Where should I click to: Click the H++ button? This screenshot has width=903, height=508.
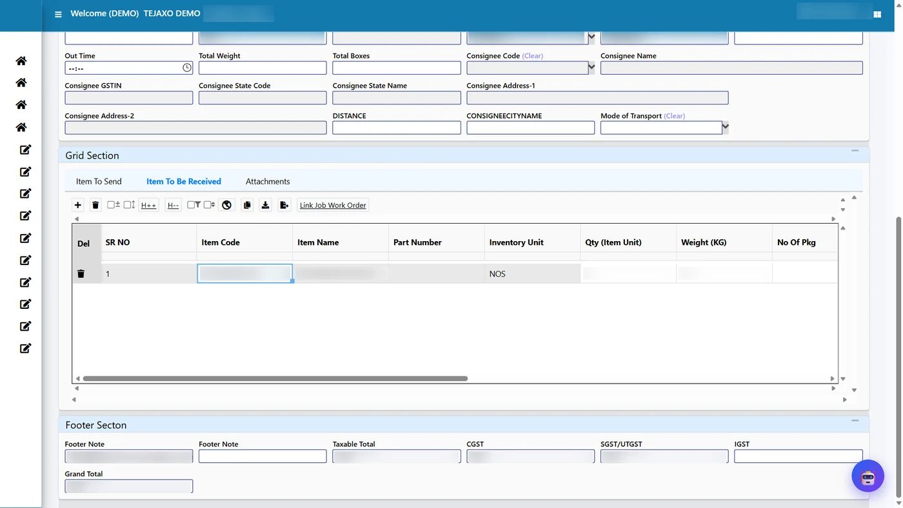point(148,205)
